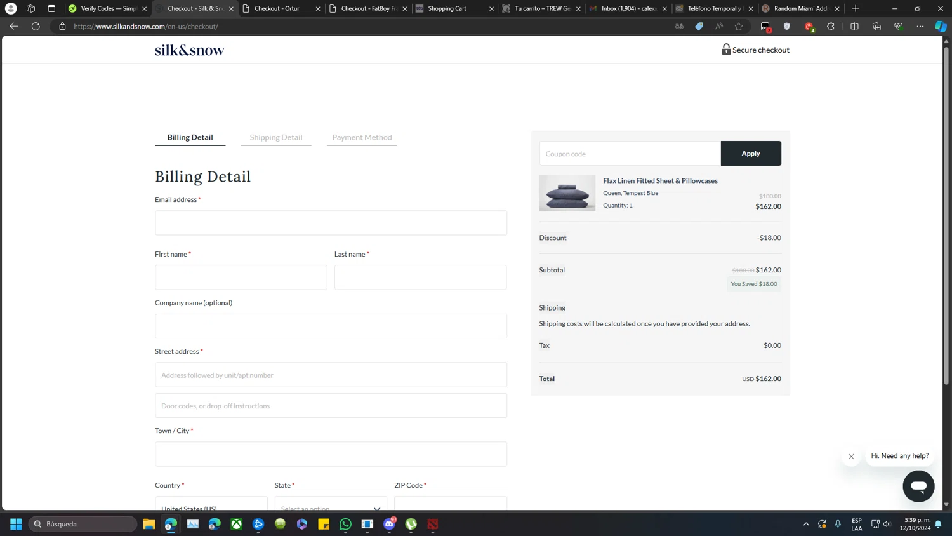Dismiss the 'Hi. Need any help?' message

pyautogui.click(x=851, y=456)
